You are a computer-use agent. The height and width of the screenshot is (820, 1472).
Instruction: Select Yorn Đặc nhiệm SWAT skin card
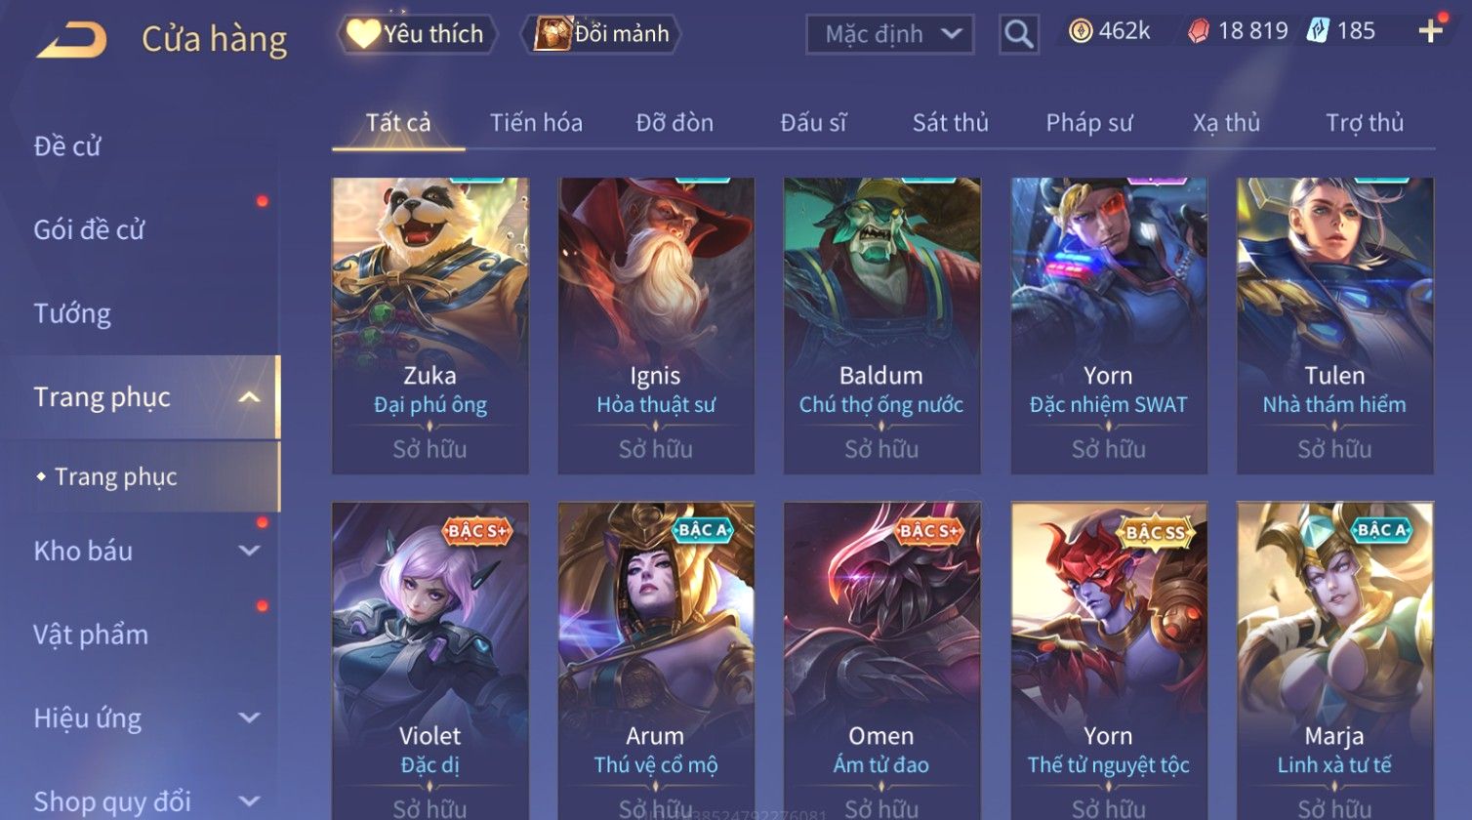[1109, 326]
